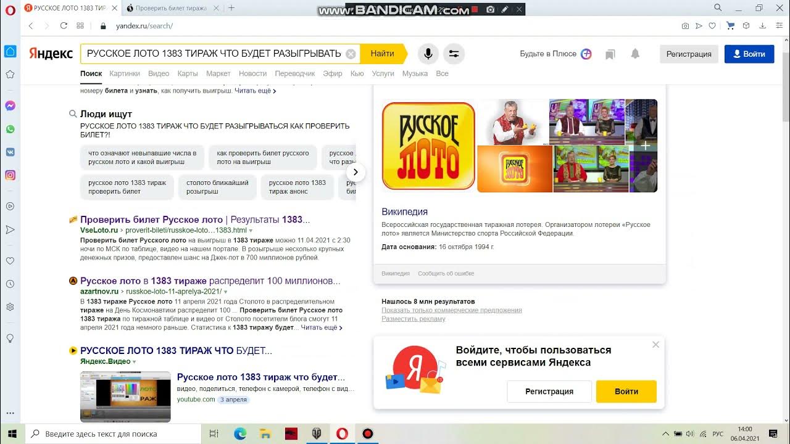
Task: Open Проверить билет Русское лото result
Action: 195,220
